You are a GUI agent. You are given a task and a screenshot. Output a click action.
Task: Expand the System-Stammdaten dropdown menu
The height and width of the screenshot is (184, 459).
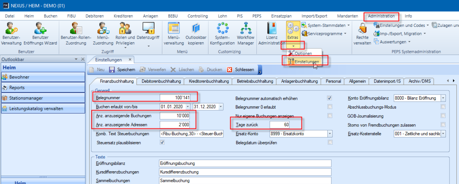[x=348, y=25]
